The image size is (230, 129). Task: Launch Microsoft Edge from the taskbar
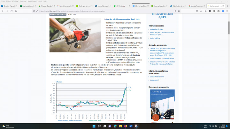(115, 126)
